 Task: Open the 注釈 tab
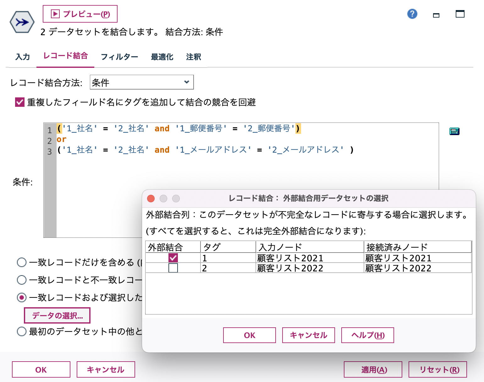coord(193,57)
